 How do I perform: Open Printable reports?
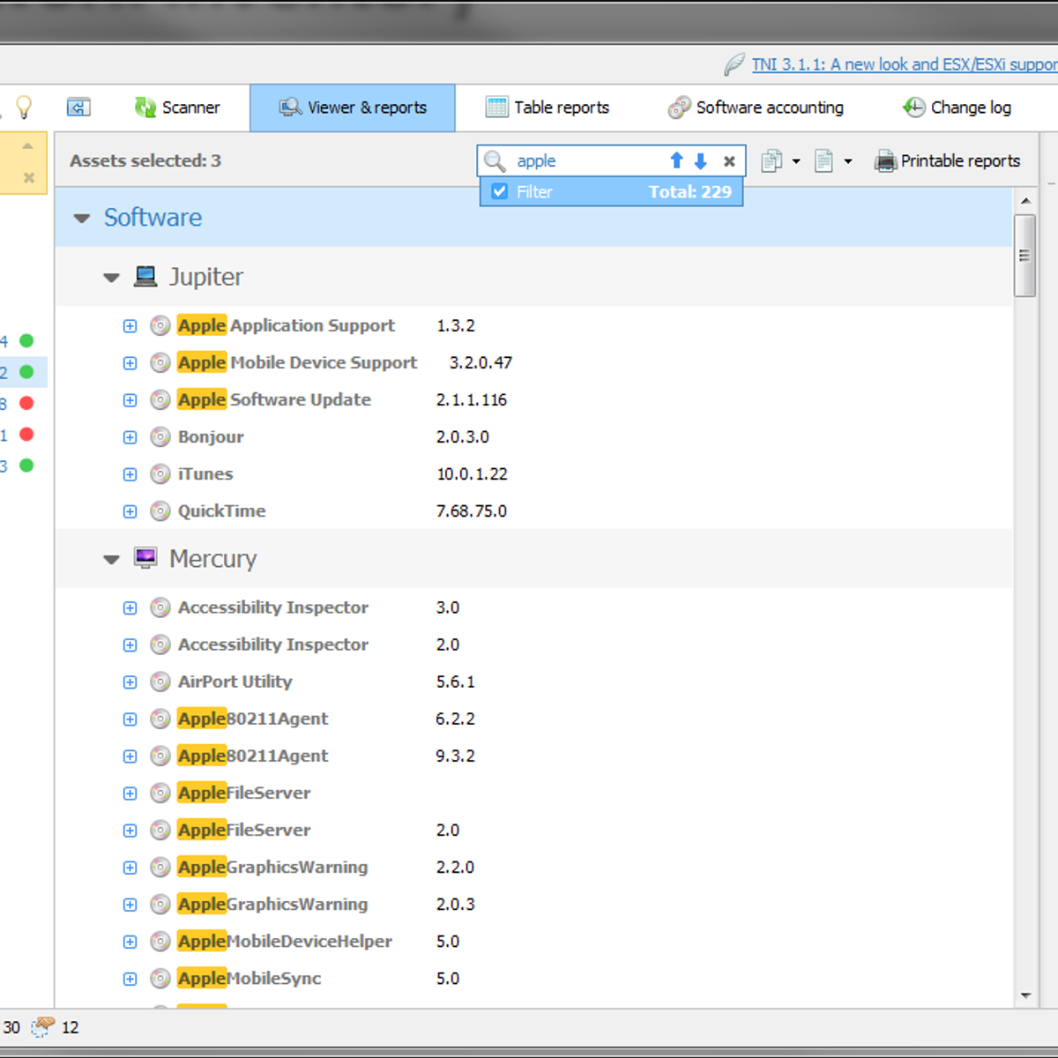947,160
